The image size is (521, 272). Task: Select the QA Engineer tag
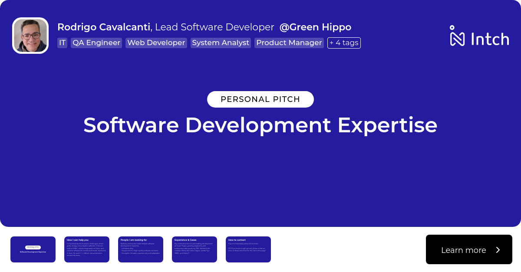[96, 43]
